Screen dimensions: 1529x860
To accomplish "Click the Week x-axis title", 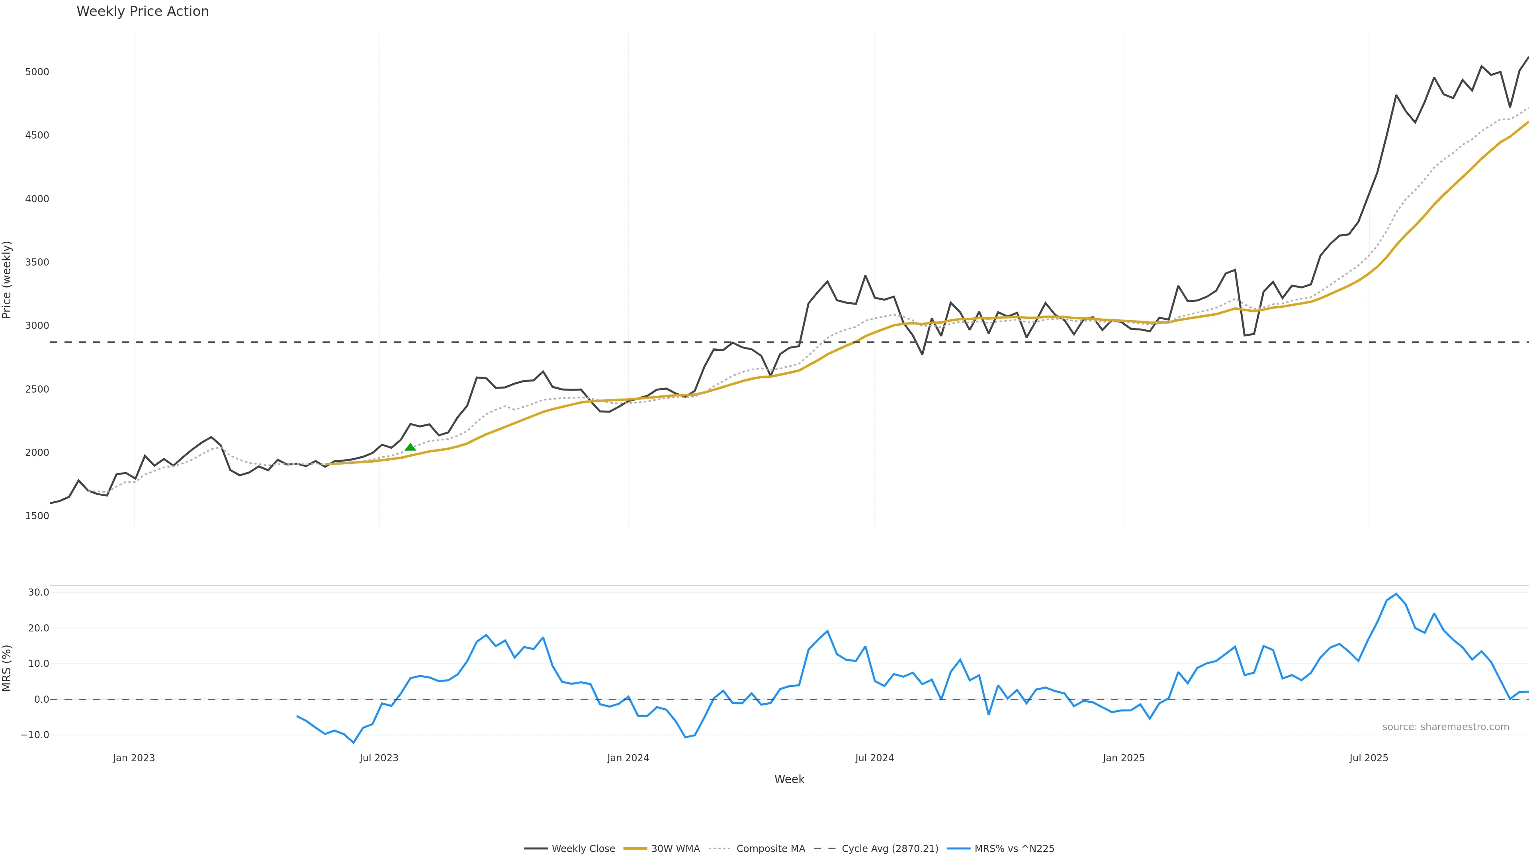I will [x=789, y=779].
